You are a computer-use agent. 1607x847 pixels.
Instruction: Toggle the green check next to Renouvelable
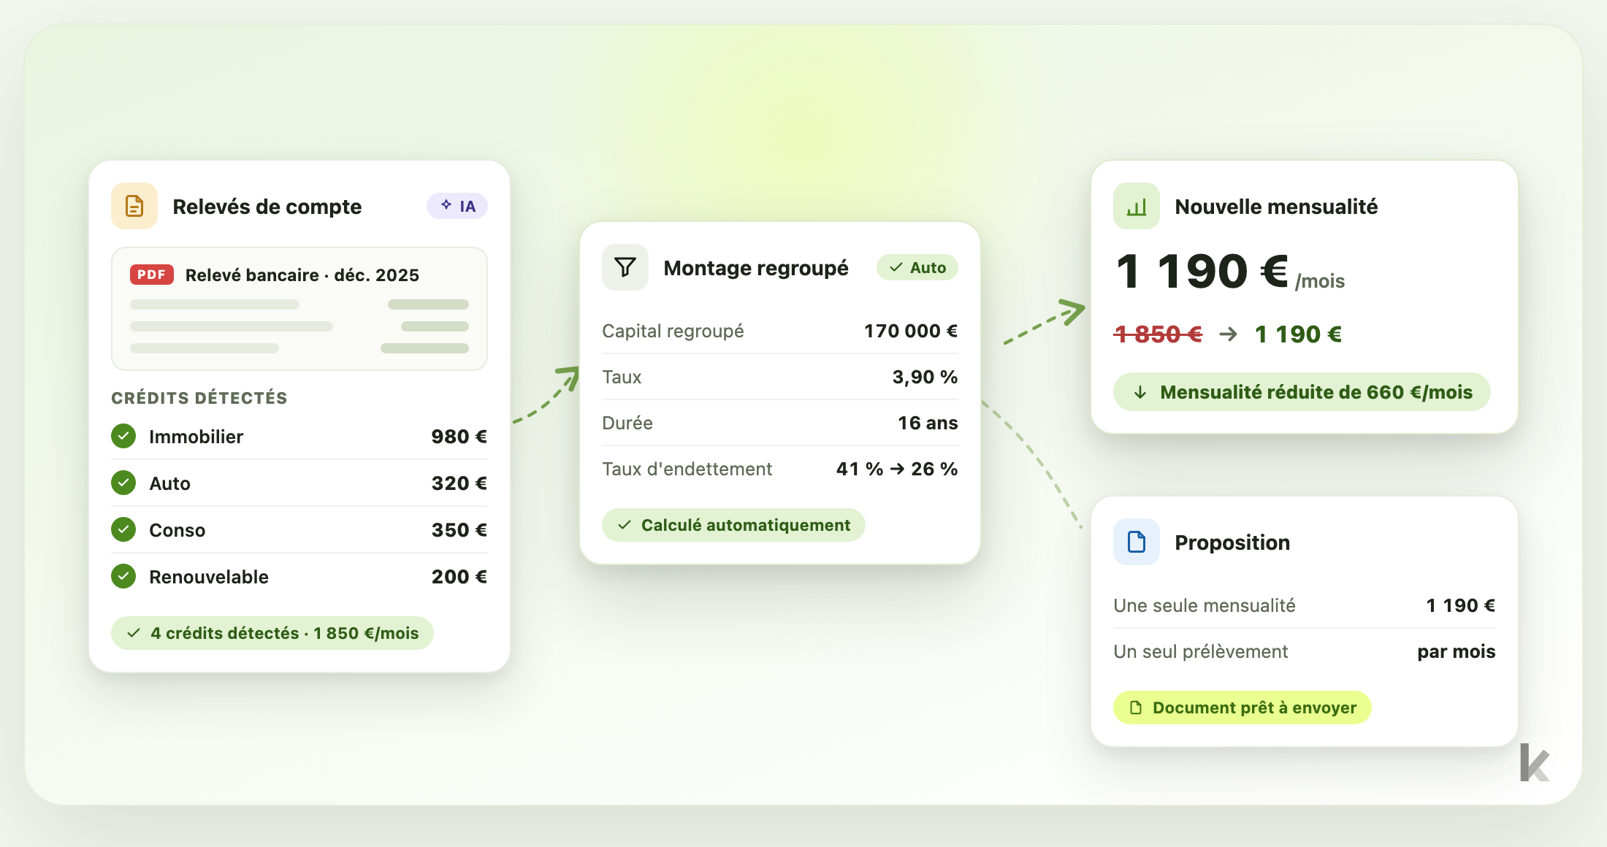[x=123, y=576]
